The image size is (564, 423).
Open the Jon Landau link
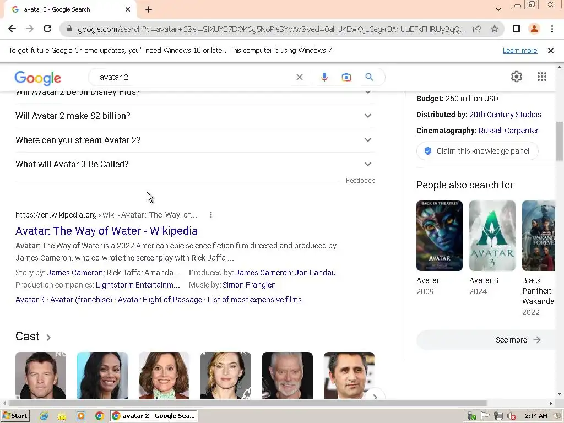click(315, 273)
